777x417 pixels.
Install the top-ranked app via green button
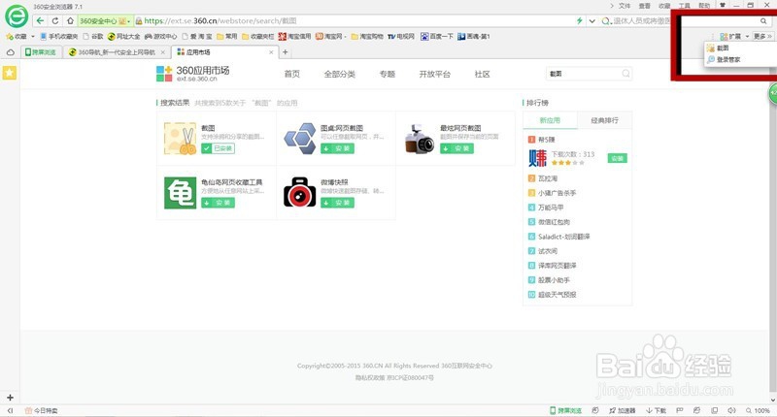[618, 158]
